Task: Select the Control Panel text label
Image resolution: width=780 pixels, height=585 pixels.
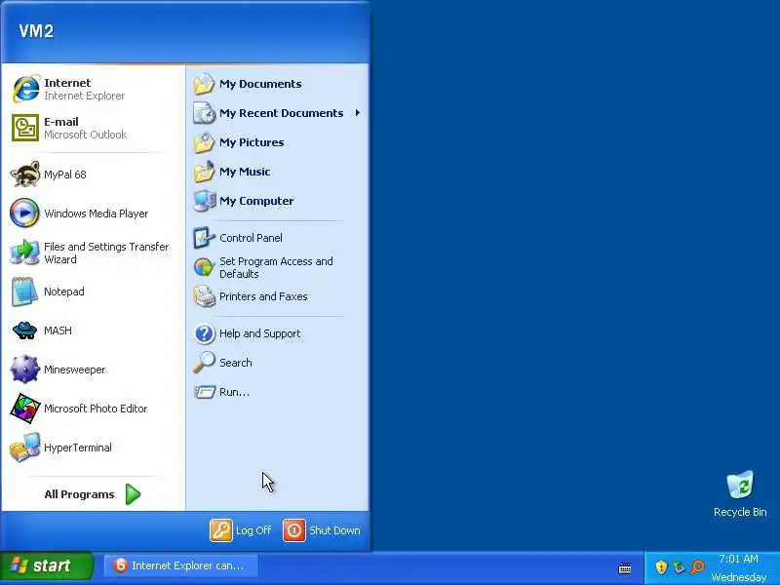Action: point(251,238)
